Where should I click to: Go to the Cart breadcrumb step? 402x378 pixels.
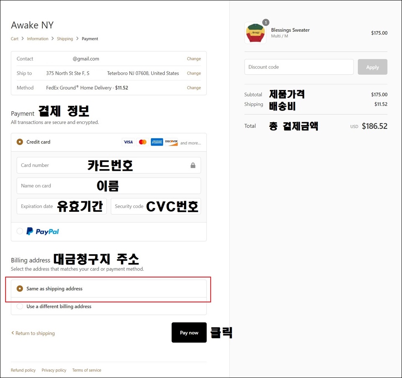[x=15, y=39]
